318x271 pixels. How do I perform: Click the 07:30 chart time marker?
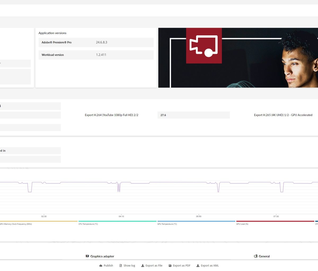(276, 216)
